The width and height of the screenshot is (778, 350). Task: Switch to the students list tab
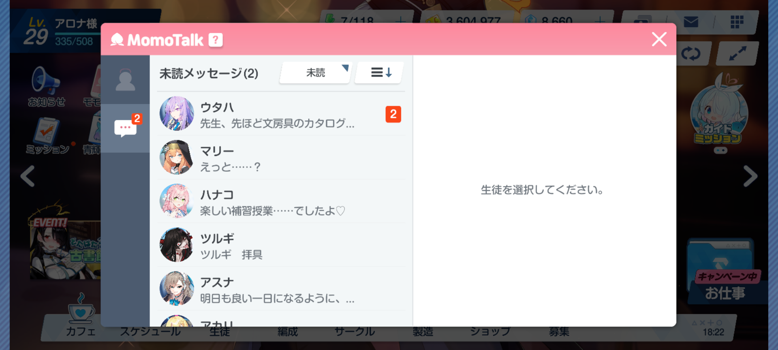click(125, 80)
